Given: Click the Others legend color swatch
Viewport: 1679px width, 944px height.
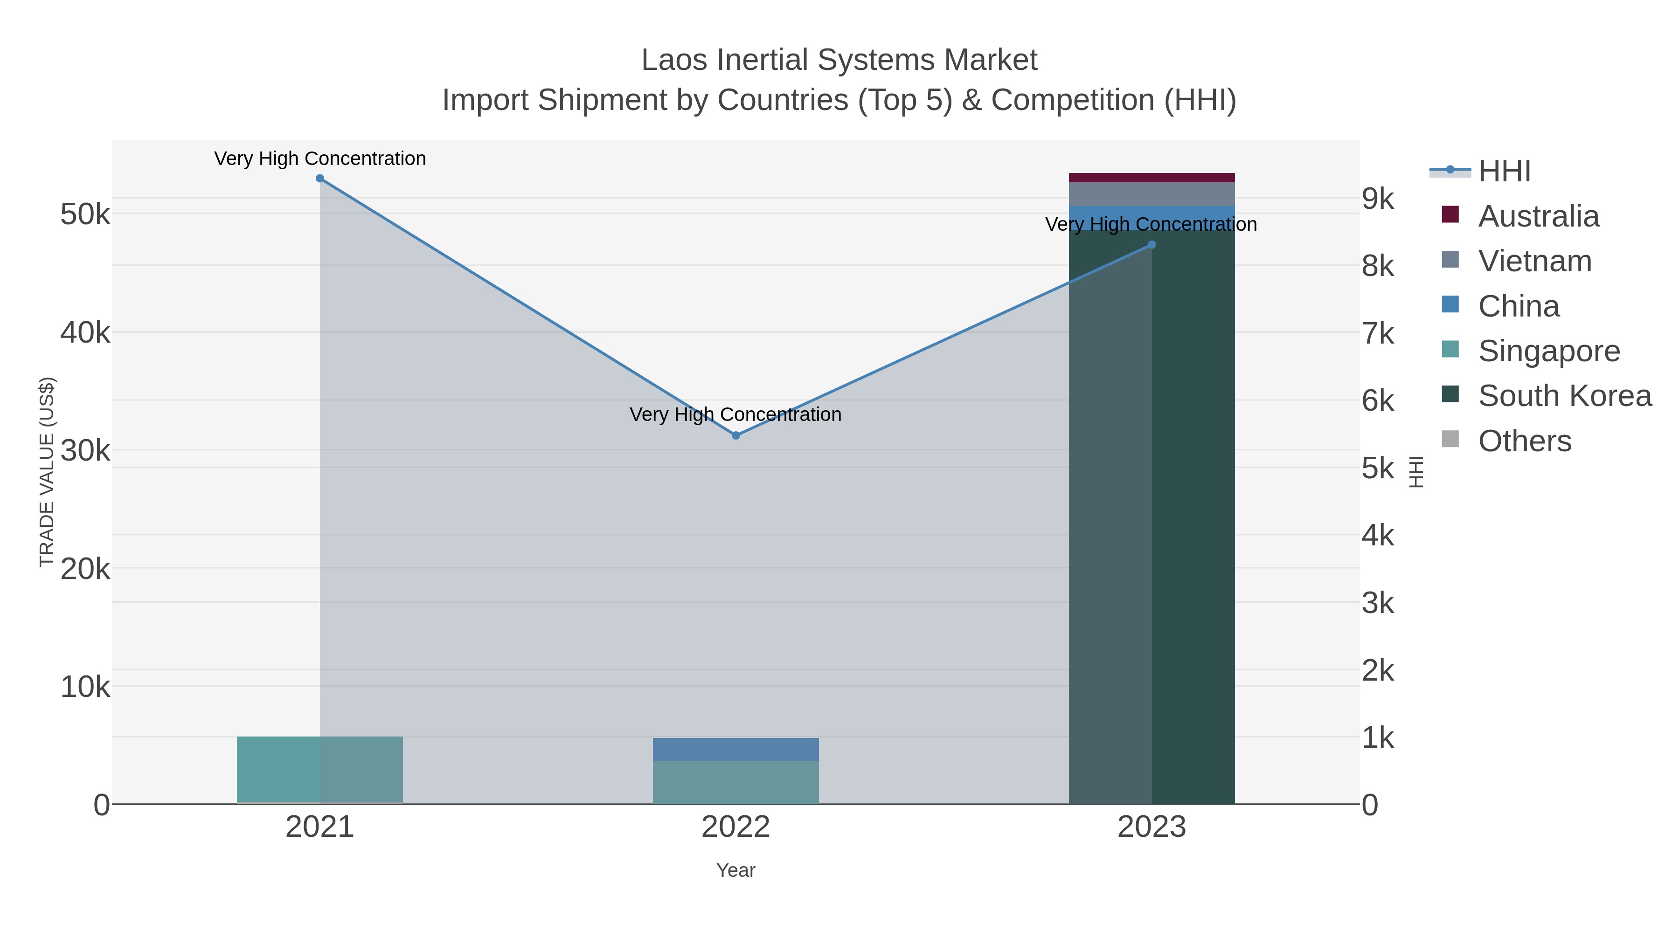Looking at the screenshot, I should 1450,439.
